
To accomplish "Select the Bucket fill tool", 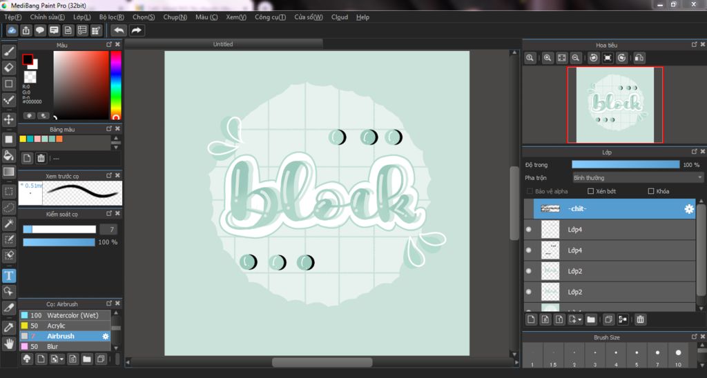I will pyautogui.click(x=8, y=155).
